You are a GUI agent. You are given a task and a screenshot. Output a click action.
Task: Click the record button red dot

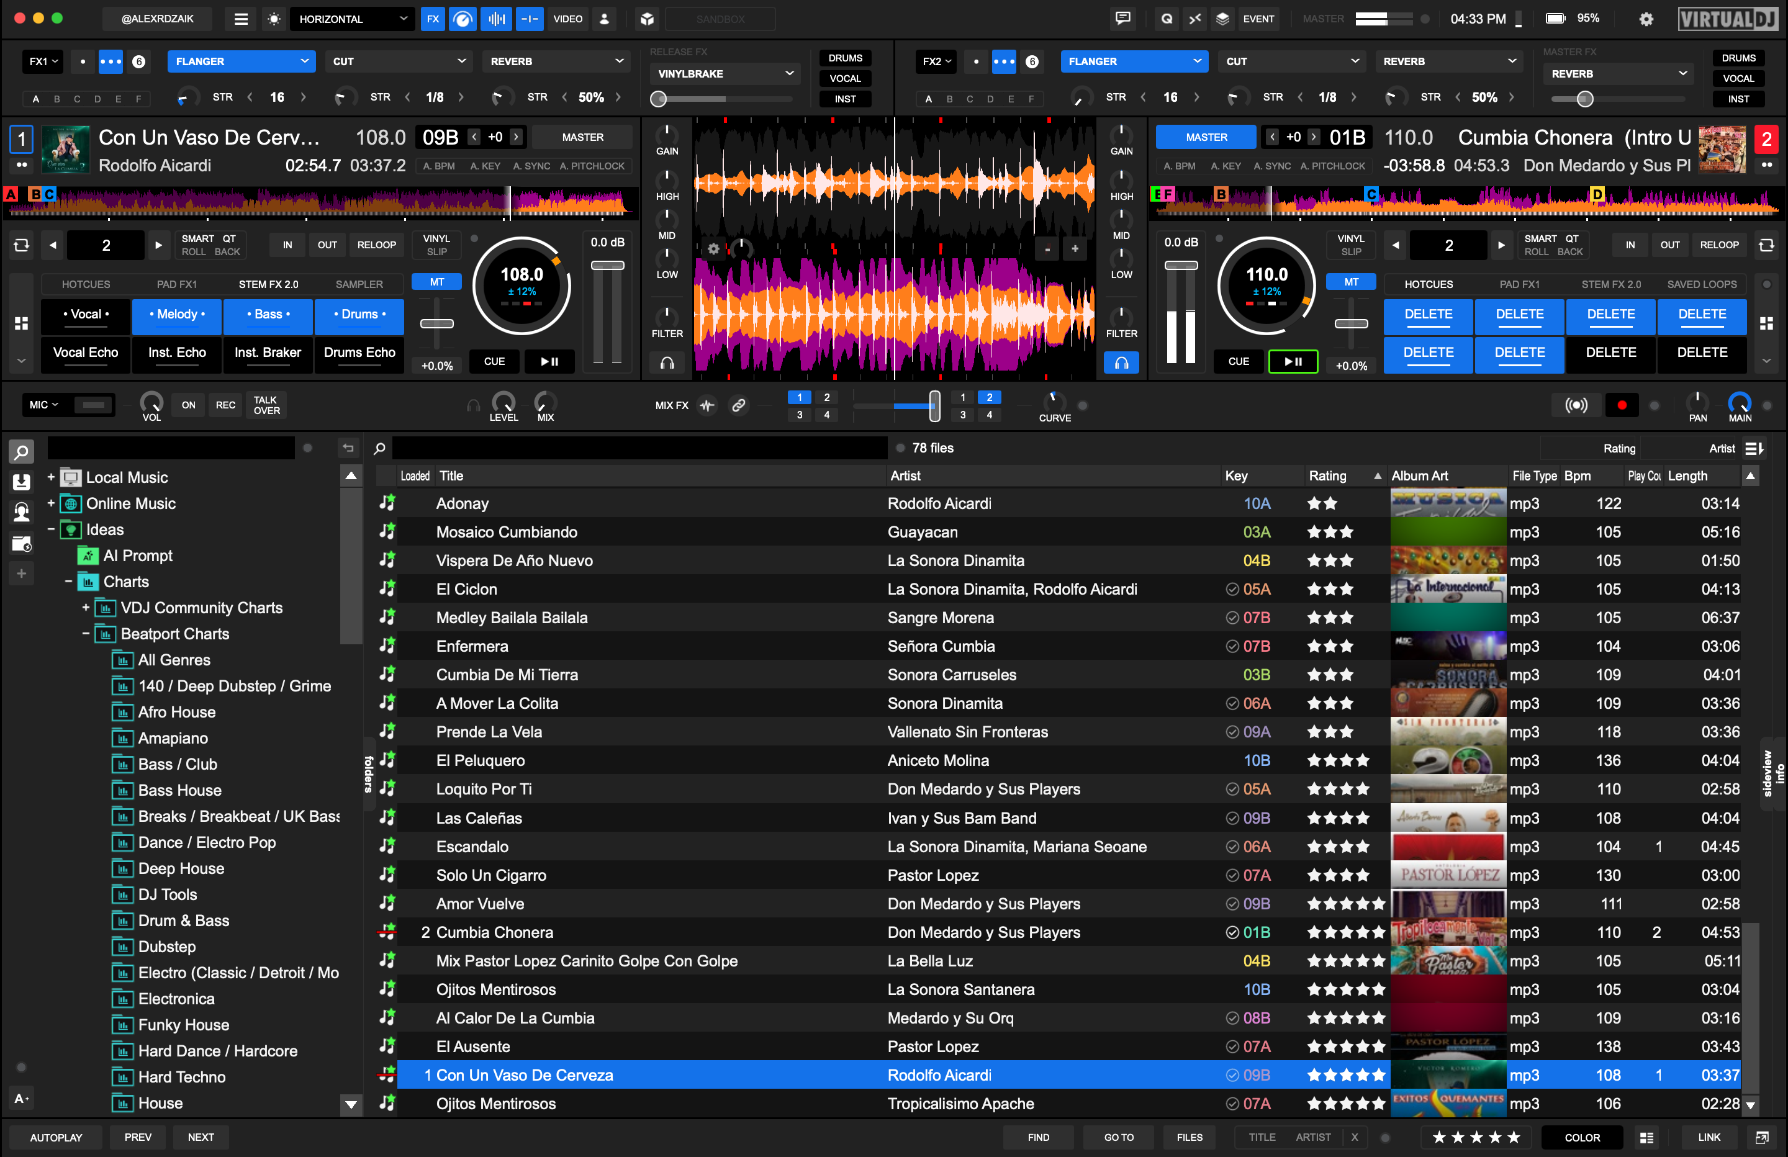(x=1621, y=406)
